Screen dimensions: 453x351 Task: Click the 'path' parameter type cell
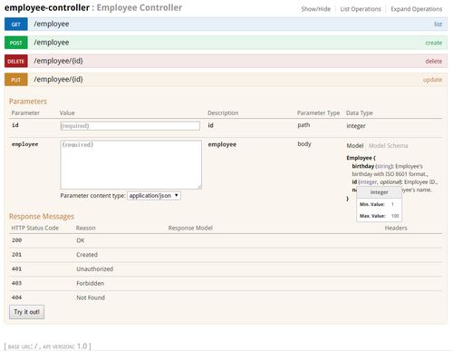pyautogui.click(x=304, y=125)
